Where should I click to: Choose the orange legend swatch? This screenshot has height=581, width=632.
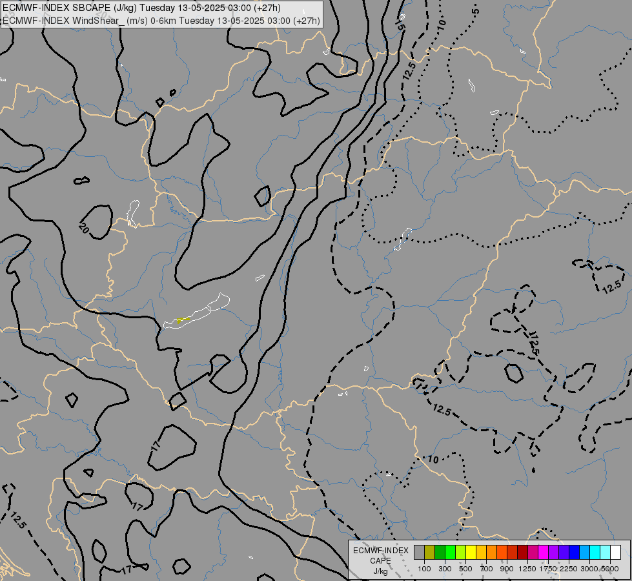(492, 552)
